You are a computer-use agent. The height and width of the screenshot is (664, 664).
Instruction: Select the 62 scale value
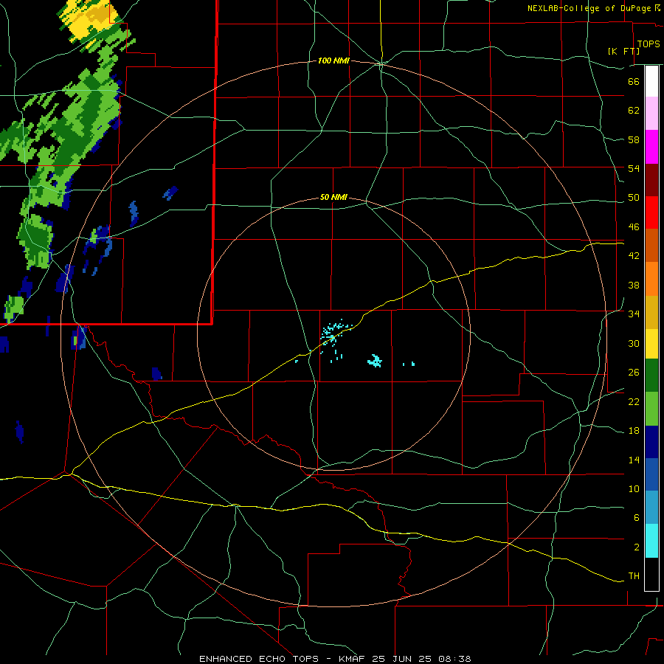point(634,111)
